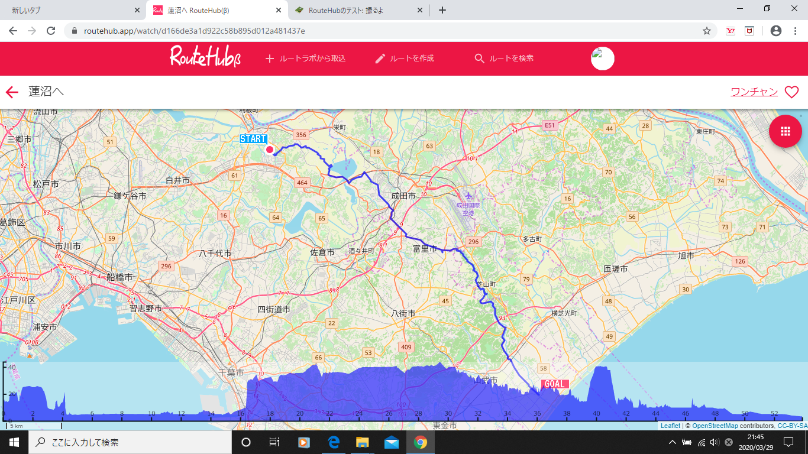Open the Leaflet attribution link
This screenshot has width=808, height=454.
(x=670, y=426)
